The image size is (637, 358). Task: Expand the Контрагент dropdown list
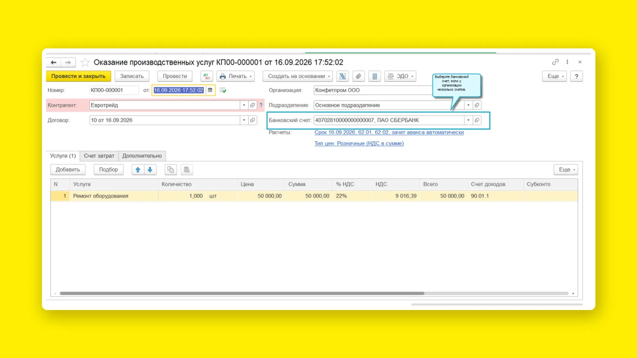point(244,105)
